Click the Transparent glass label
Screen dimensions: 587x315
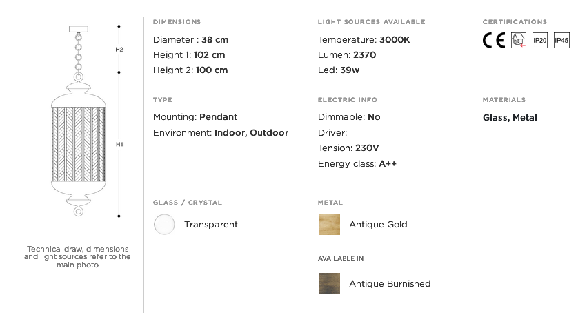211,225
